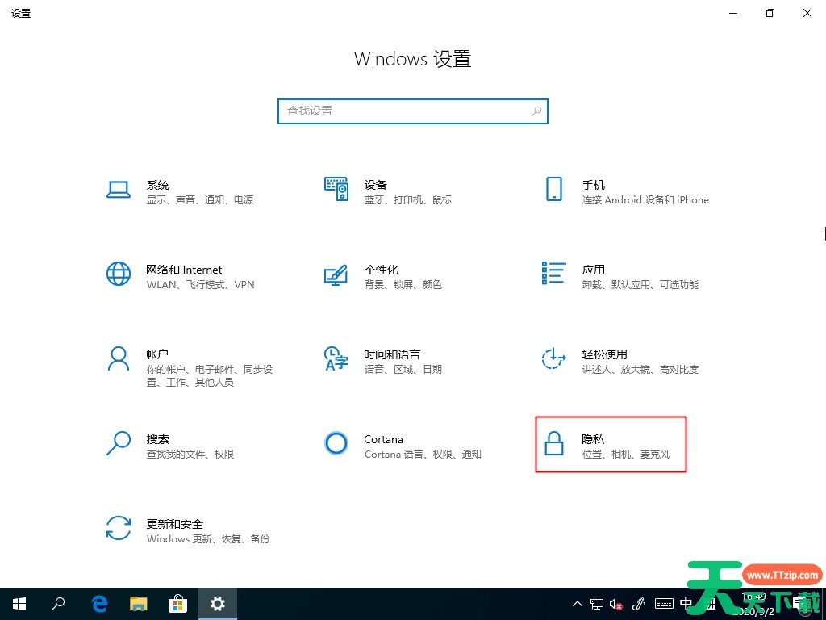
Task: Open the 系统 (System) laptop icon
Action: click(119, 190)
